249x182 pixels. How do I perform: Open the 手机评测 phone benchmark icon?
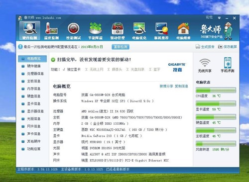pos(228,65)
